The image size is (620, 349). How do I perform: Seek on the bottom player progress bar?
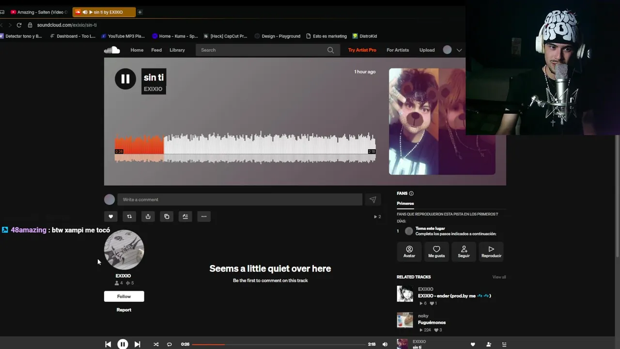[279, 344]
